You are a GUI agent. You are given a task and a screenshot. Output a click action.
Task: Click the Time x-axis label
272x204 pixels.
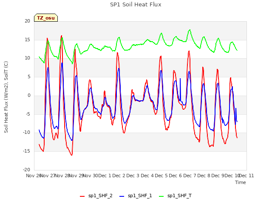[241, 182]
